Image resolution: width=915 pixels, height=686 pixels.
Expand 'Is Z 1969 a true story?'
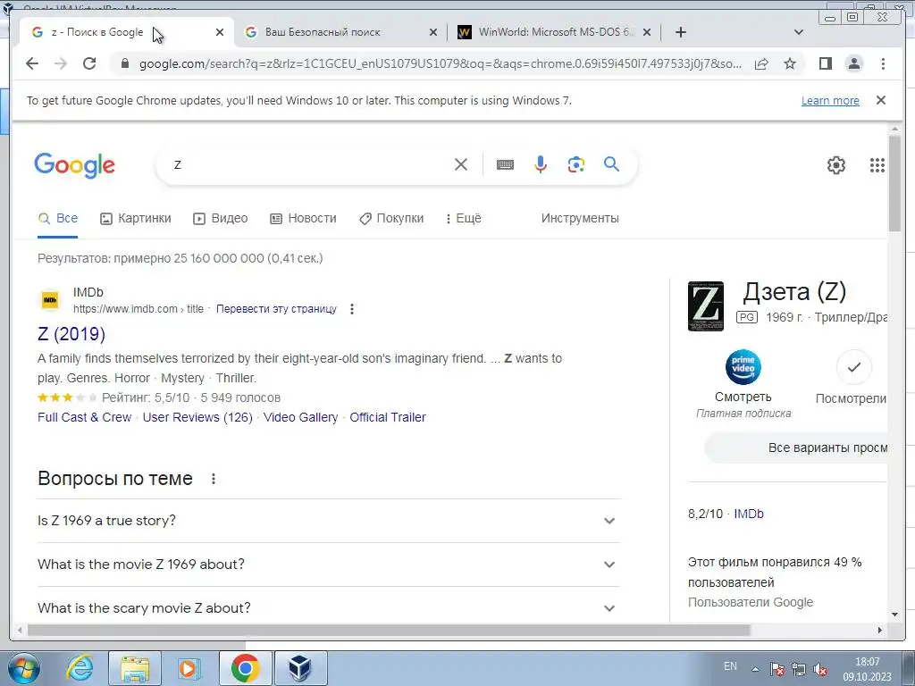pyautogui.click(x=328, y=521)
